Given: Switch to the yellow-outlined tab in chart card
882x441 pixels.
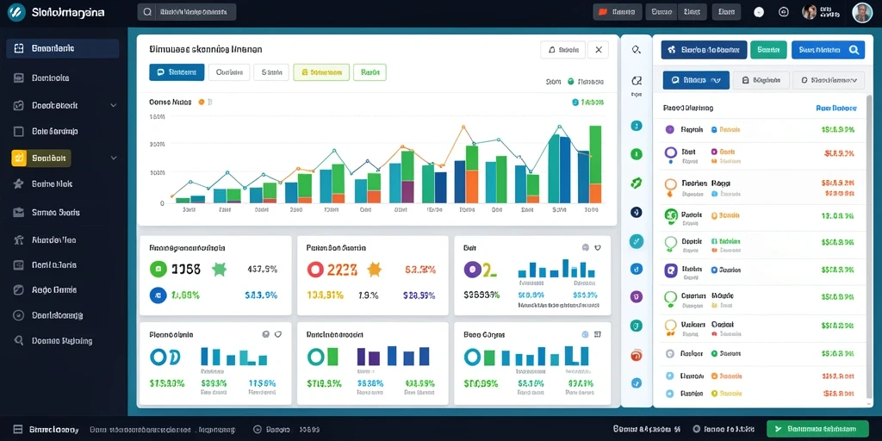Looking at the screenshot, I should pos(321,72).
